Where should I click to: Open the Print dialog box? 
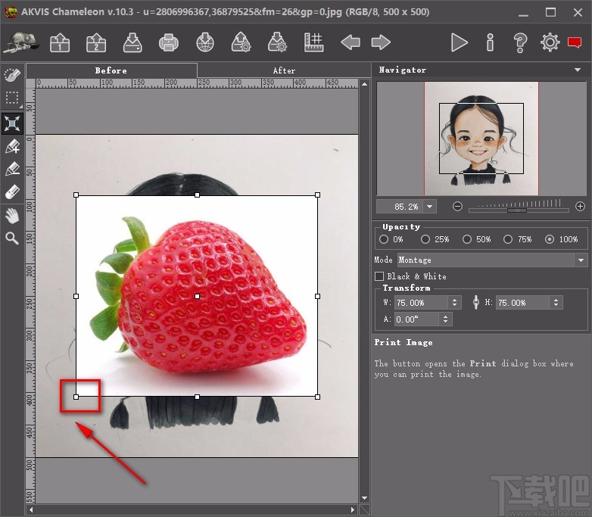[x=168, y=42]
